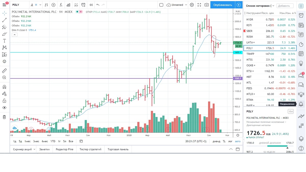Open the Торговая панель tab

coord(118,149)
